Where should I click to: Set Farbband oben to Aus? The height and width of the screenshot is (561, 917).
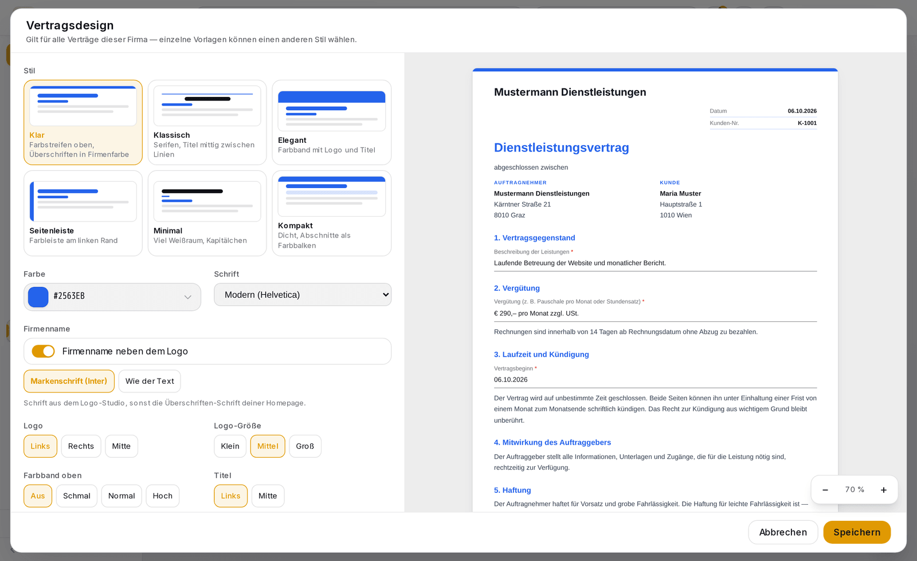(x=38, y=496)
